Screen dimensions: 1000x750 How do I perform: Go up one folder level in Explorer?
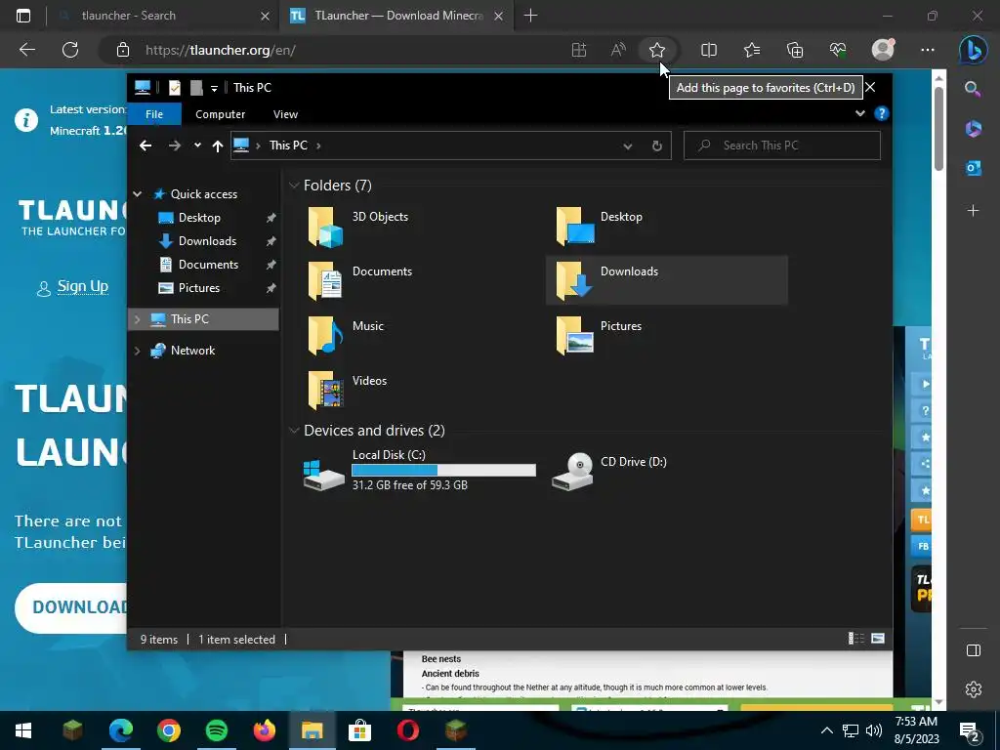pyautogui.click(x=218, y=146)
